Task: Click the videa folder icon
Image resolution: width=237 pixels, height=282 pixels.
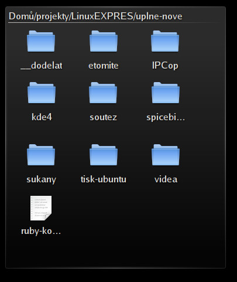Action: point(166,155)
